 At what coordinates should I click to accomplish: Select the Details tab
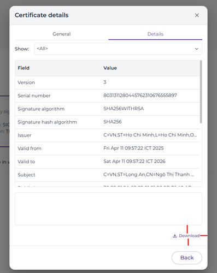(155, 34)
